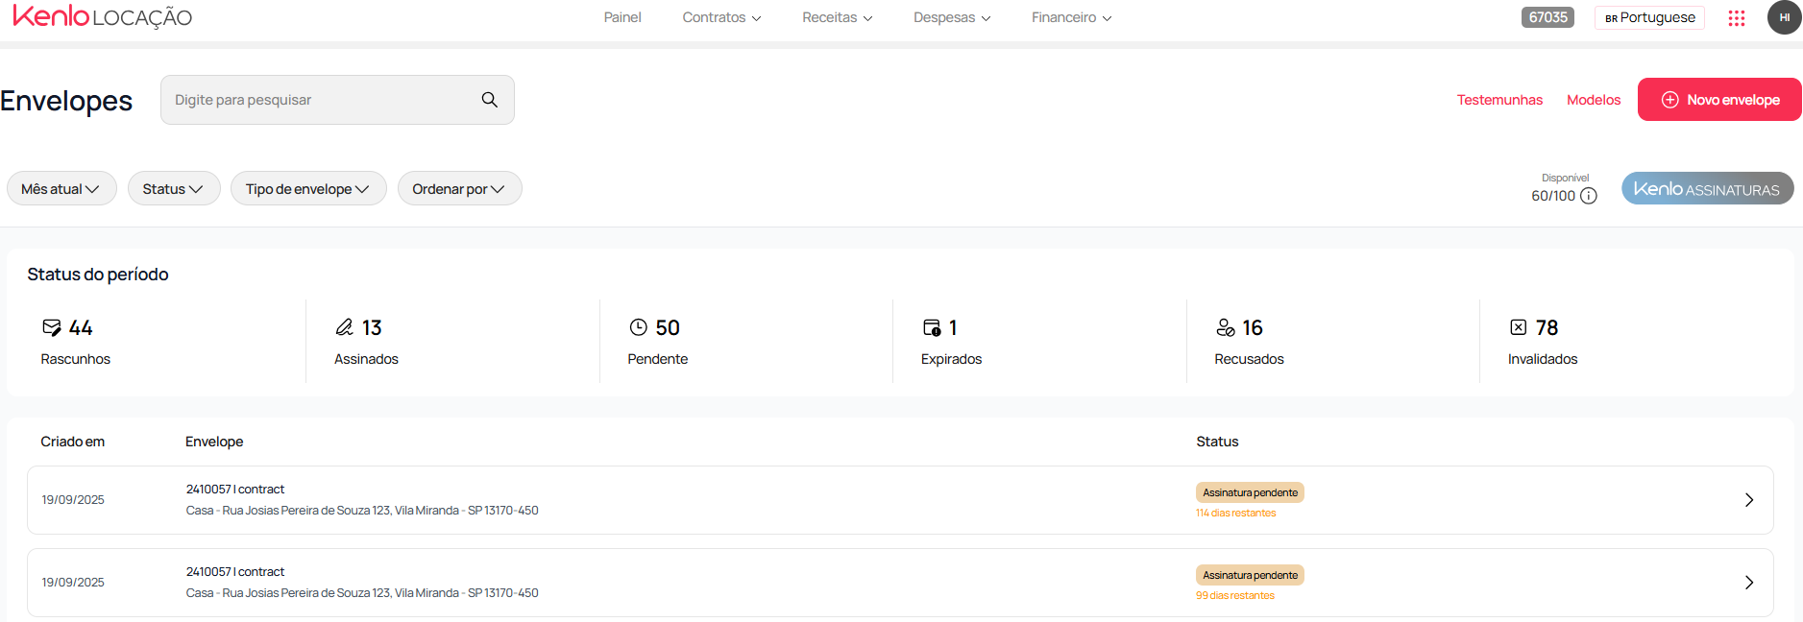Click the 60/100 available count

point(1553,196)
